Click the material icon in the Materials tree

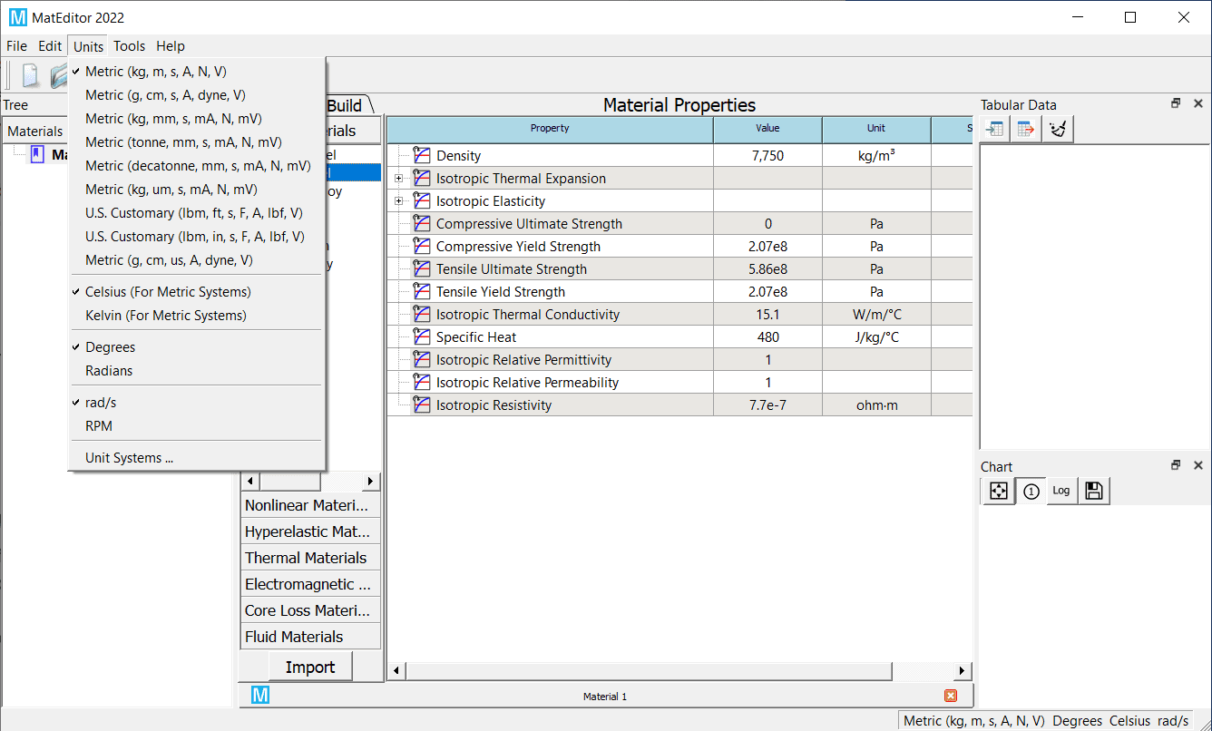(x=37, y=154)
